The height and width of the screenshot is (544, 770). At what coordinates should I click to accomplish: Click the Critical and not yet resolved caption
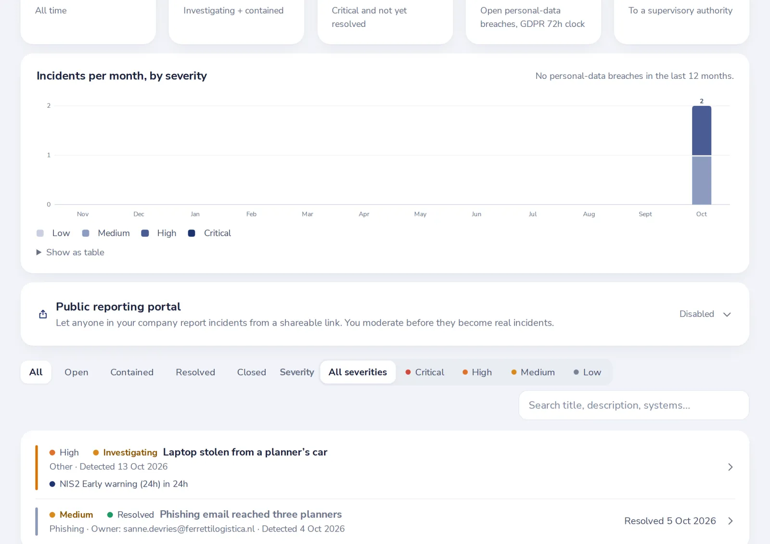369,17
